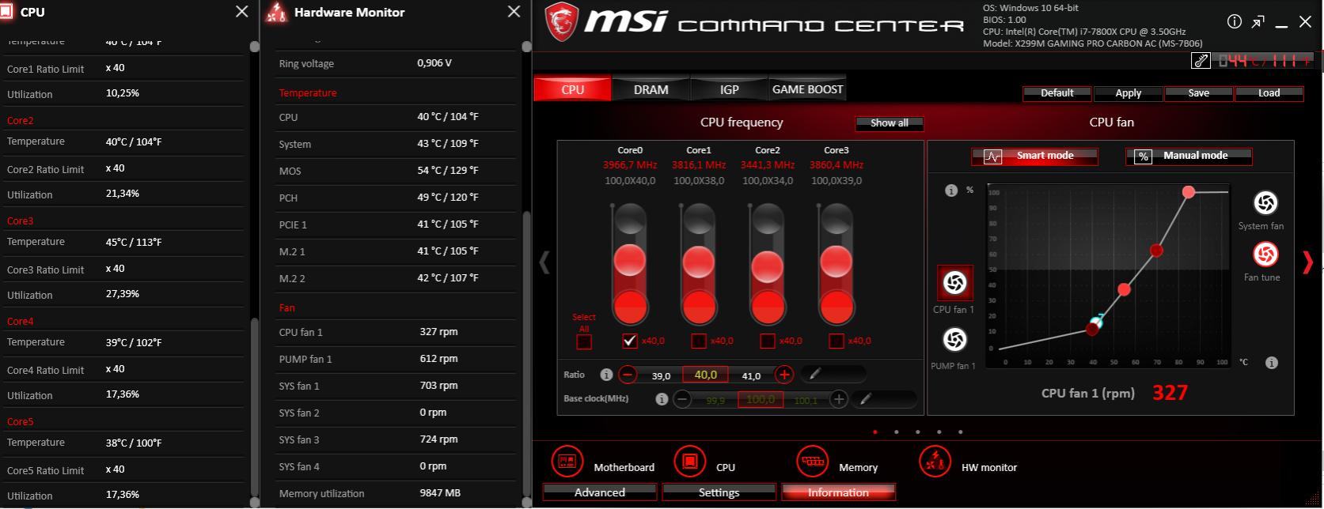Click the unpin/detach arrow icon in title bar

pyautogui.click(x=1258, y=22)
